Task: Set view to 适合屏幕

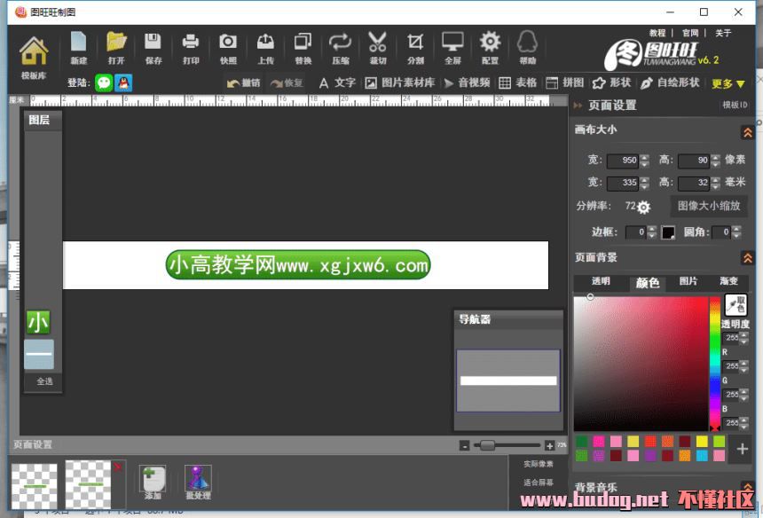Action: point(539,483)
